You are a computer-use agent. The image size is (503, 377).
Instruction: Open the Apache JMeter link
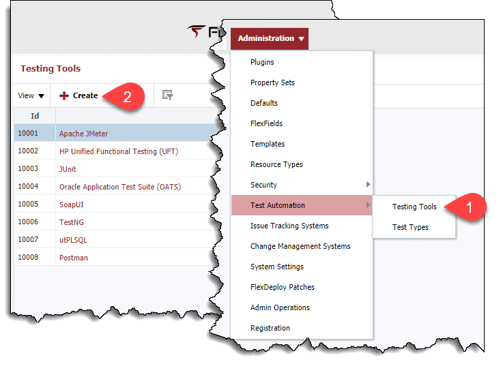(83, 134)
